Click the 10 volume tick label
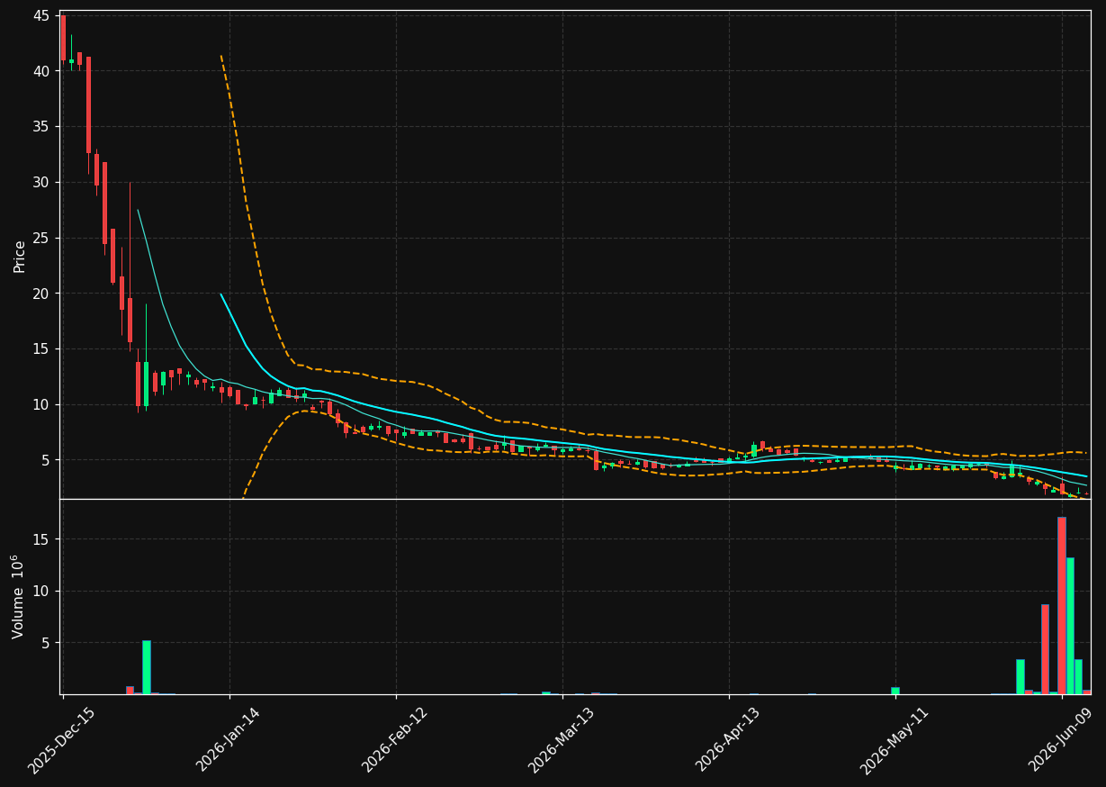Viewport: 1106px width, 787px height. tap(42, 592)
